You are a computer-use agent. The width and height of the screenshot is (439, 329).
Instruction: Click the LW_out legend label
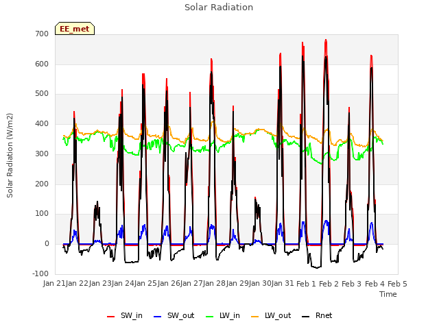click(x=278, y=316)
